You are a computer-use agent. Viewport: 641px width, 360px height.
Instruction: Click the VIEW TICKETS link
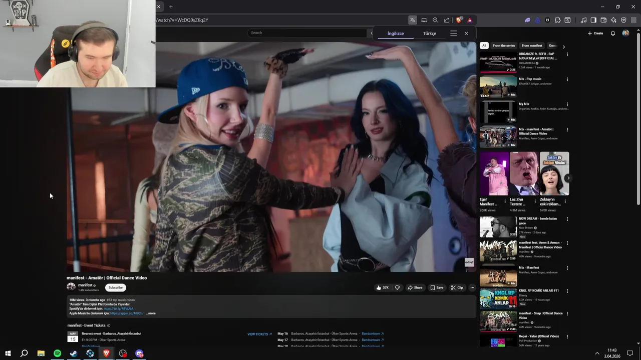259,334
